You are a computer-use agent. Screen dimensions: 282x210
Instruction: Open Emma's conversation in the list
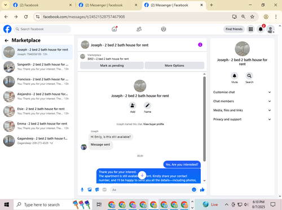pos(37,126)
